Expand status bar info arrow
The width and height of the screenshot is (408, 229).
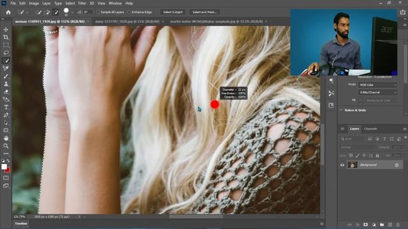79,217
